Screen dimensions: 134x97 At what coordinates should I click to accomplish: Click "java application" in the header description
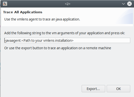pyautogui.click(x=68, y=19)
